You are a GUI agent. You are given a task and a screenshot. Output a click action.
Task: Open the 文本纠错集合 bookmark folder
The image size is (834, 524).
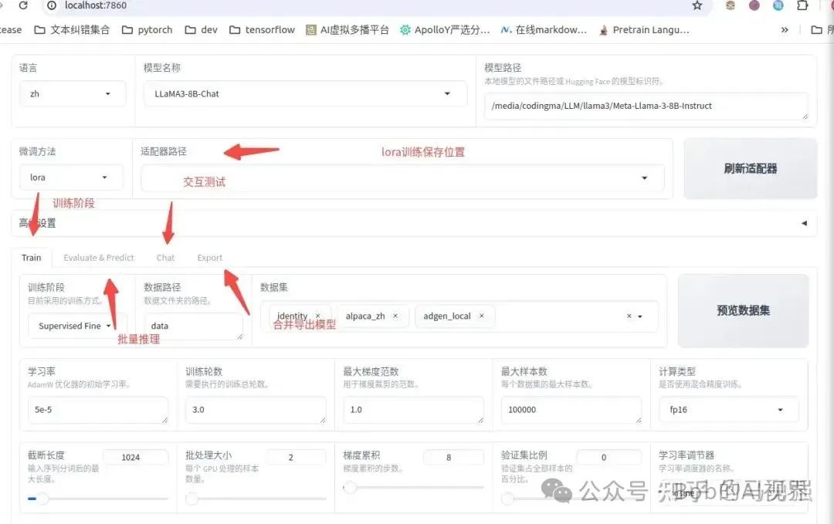(72, 30)
